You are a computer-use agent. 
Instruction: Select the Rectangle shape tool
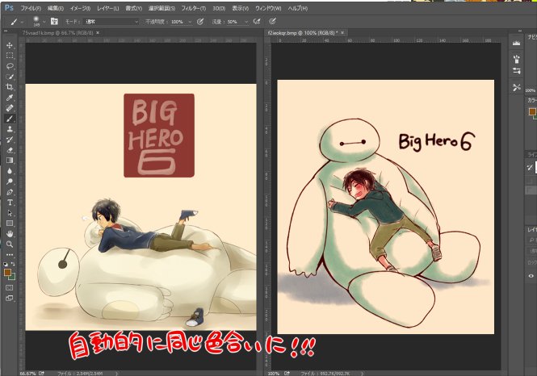(x=10, y=224)
